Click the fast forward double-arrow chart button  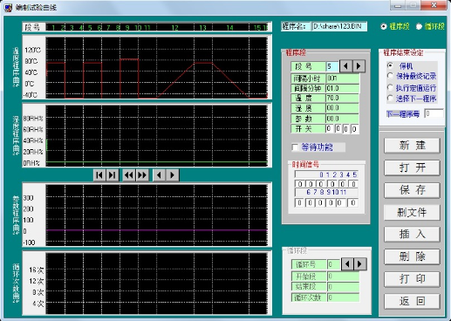click(142, 175)
